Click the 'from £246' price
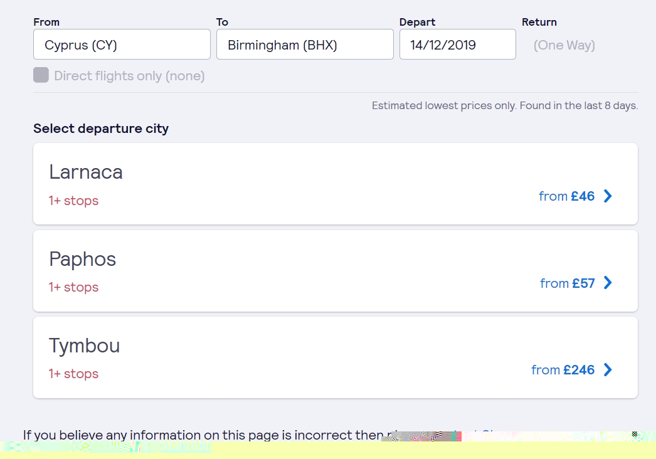This screenshot has width=656, height=459. [x=563, y=370]
